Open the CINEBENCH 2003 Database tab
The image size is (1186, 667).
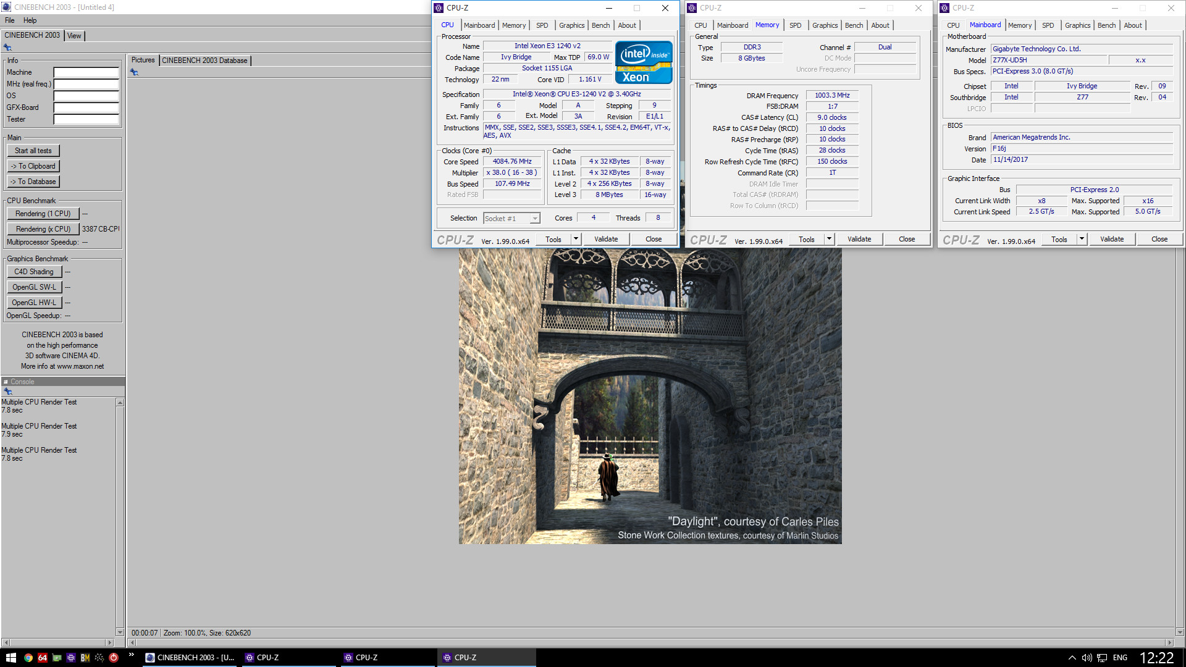(x=204, y=61)
